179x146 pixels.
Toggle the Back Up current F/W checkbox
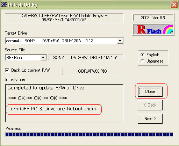click(x=7, y=70)
